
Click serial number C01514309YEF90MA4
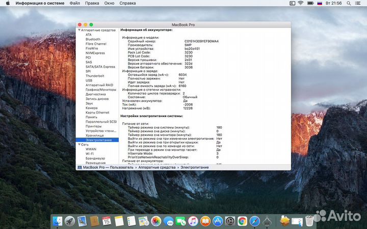[201, 41]
